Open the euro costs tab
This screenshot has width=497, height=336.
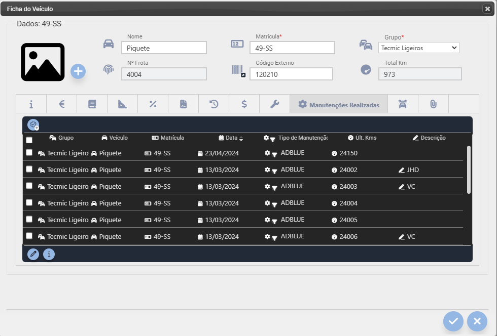62,104
